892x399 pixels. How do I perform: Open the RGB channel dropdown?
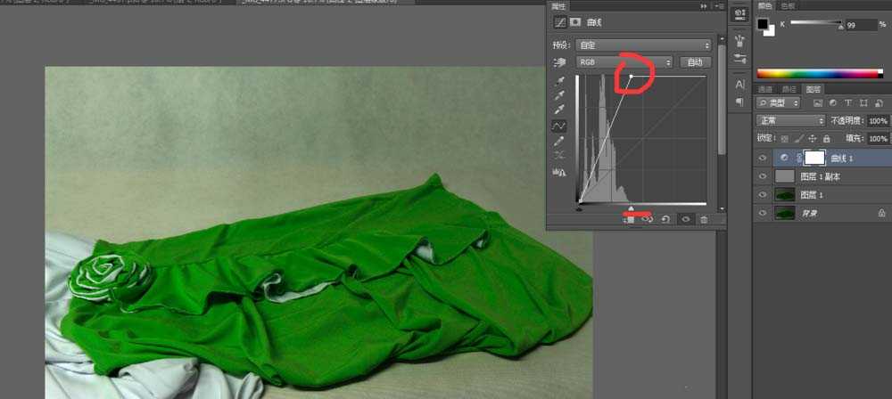pyautogui.click(x=624, y=62)
